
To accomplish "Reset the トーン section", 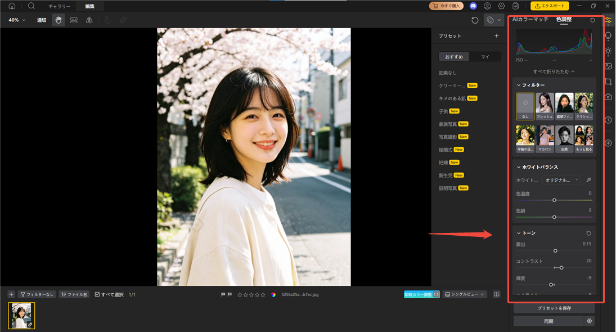I will (588, 234).
